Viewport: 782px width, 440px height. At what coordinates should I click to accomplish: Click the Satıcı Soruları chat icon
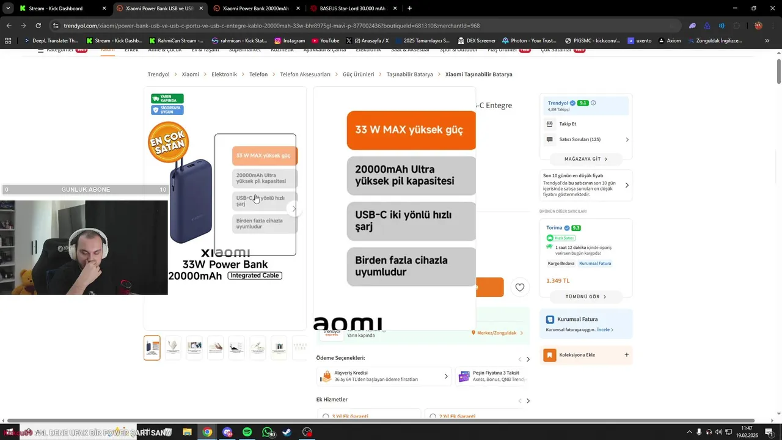pyautogui.click(x=549, y=139)
